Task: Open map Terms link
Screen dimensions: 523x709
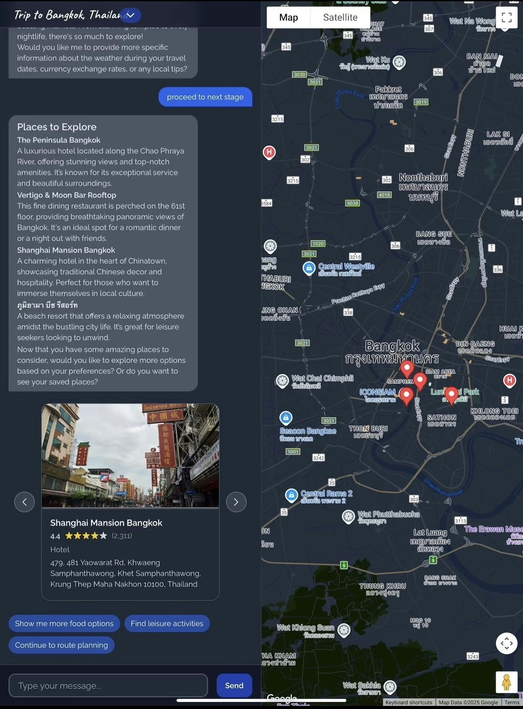Action: click(511, 702)
